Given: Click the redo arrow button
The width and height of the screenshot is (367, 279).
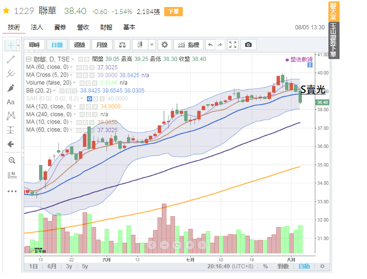Looking at the screenshot, I should [x=220, y=45].
